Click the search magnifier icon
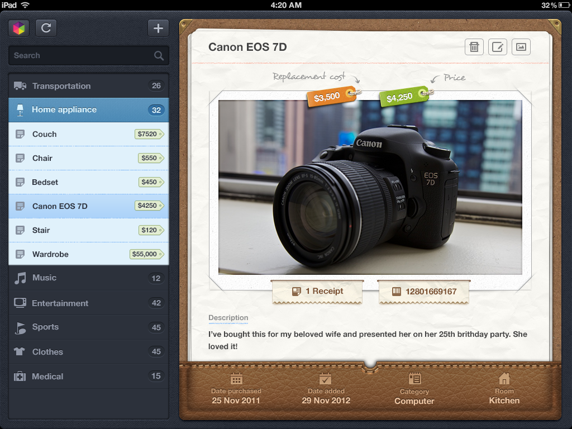572x429 pixels. coord(159,55)
